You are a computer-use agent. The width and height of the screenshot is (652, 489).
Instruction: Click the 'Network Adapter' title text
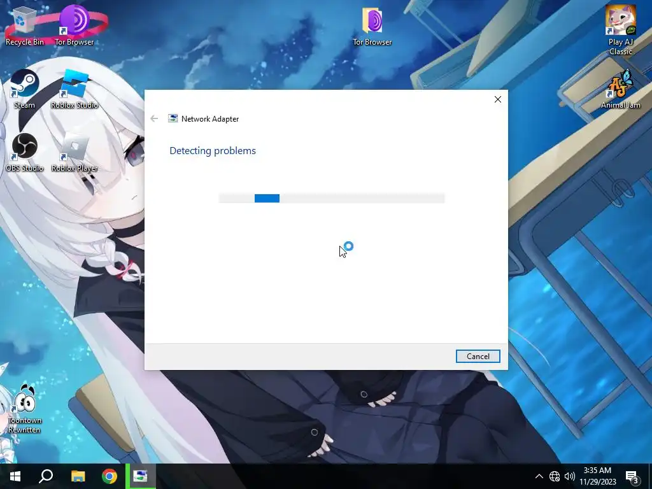tap(210, 119)
